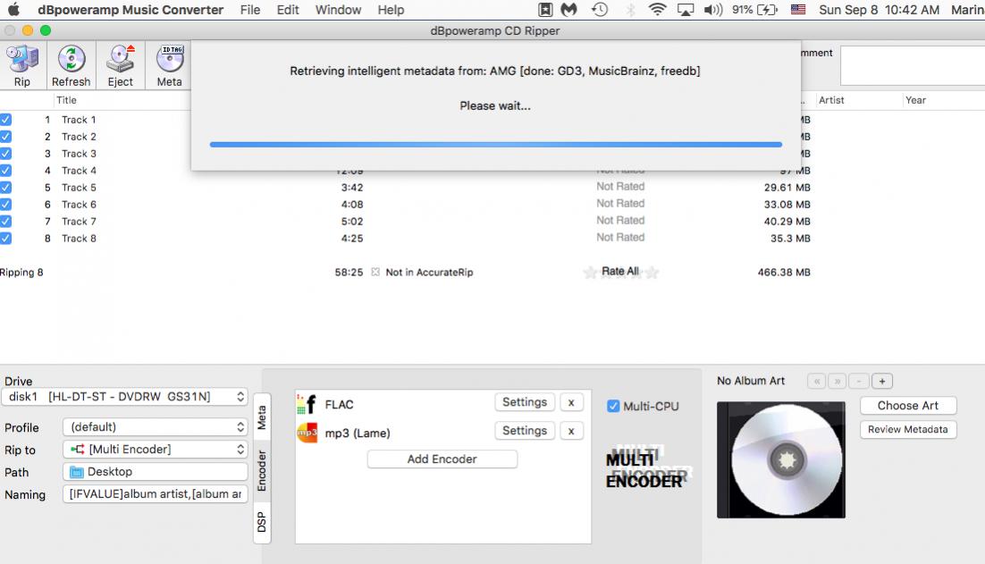The image size is (985, 564).
Task: Uncheck the Track 5 checkbox
Action: 6,188
